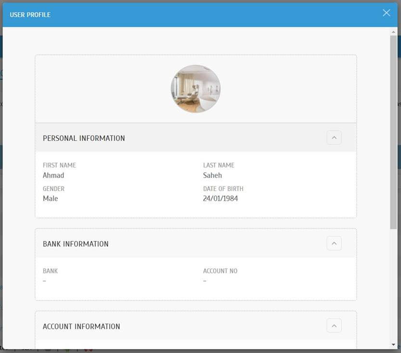
Task: Click the Account Information heading text
Action: pos(81,326)
